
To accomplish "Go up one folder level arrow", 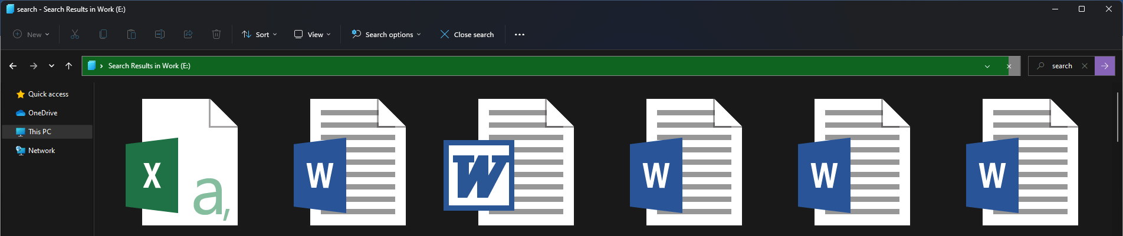I will coord(68,66).
